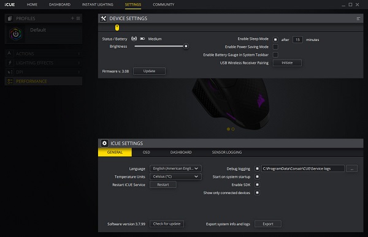
Task: Toggle Enable Power Saving Mode checkbox
Action: tap(275, 47)
